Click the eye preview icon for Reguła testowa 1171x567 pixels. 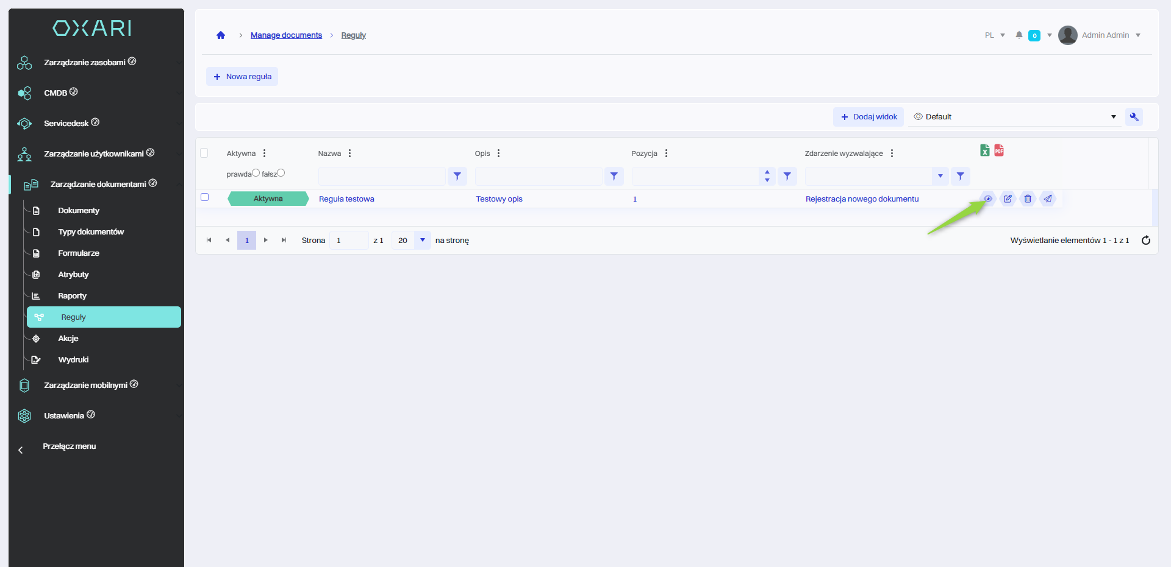point(988,199)
